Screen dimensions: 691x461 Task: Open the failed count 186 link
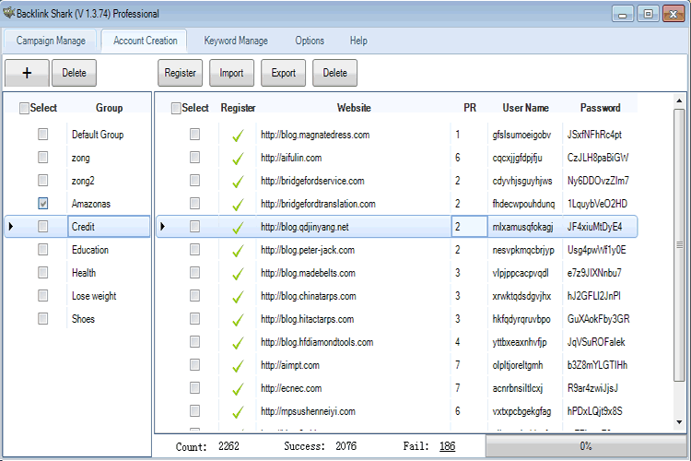447,446
